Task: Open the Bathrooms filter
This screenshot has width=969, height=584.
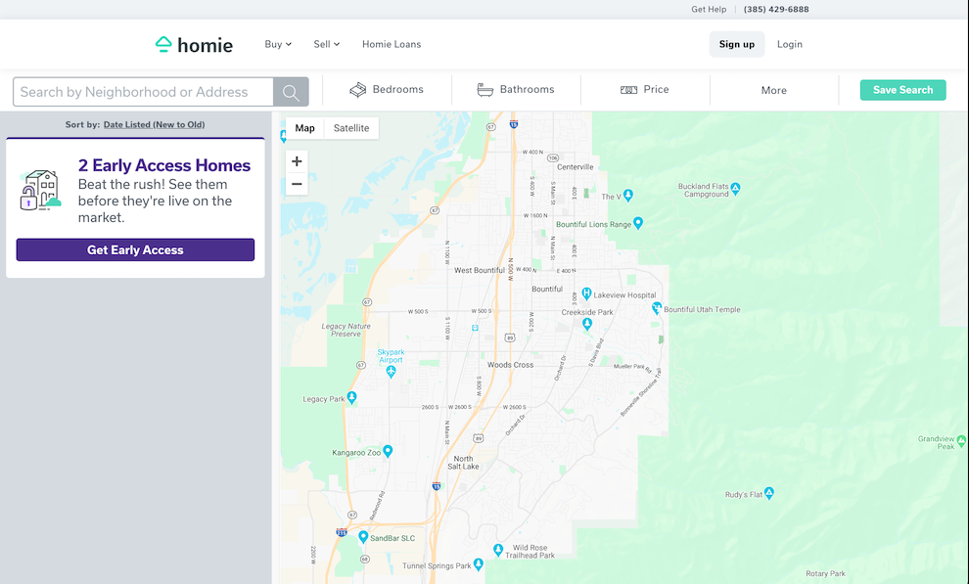Action: [516, 90]
